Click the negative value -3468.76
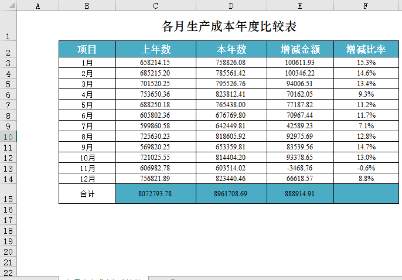Viewport: 402px width, 280px height. click(300, 168)
